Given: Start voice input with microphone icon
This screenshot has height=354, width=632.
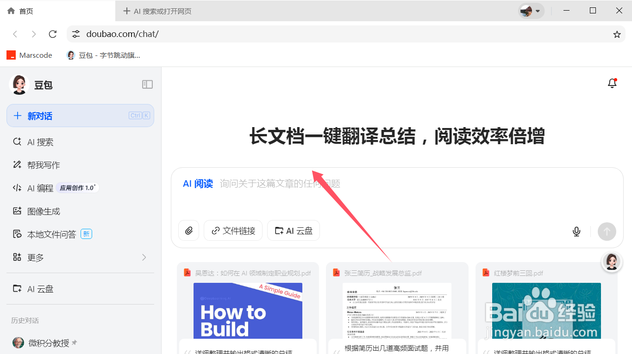Looking at the screenshot, I should pos(576,231).
